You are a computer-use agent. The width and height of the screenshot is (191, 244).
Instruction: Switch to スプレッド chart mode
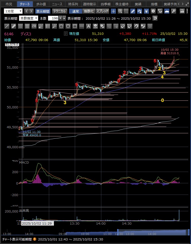click(x=103, y=11)
